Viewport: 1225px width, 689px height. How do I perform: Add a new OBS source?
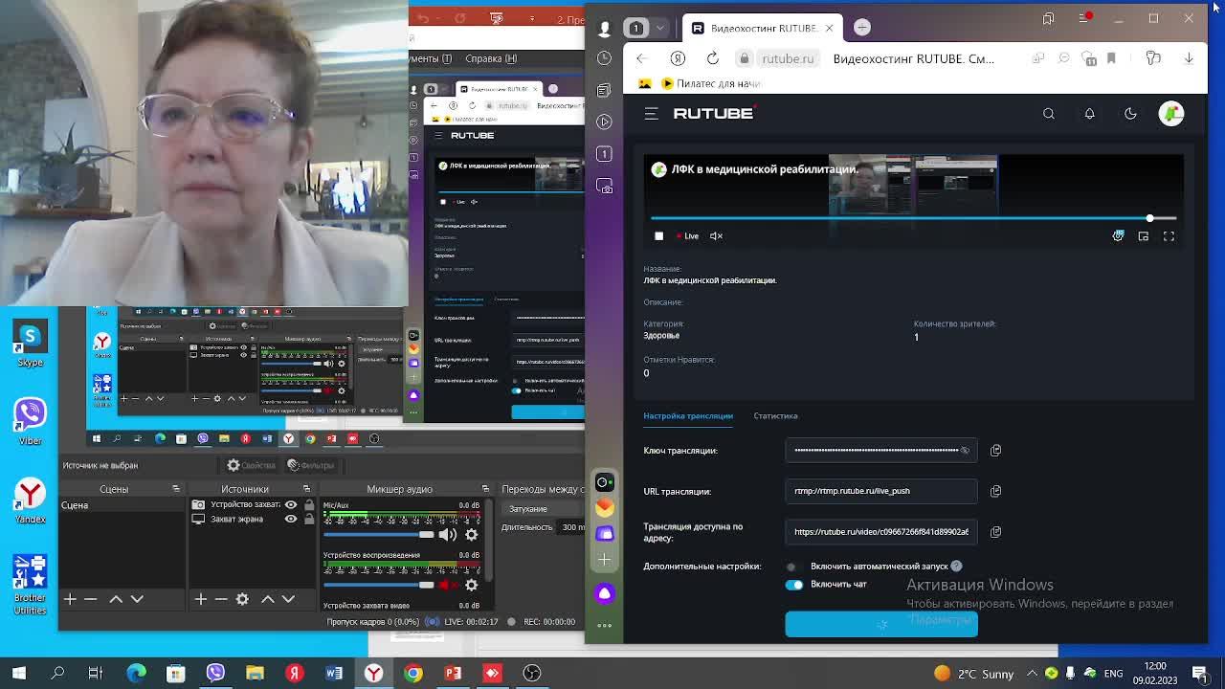click(x=200, y=599)
